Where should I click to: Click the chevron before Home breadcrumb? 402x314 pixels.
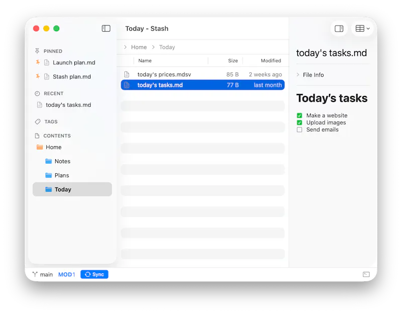125,47
